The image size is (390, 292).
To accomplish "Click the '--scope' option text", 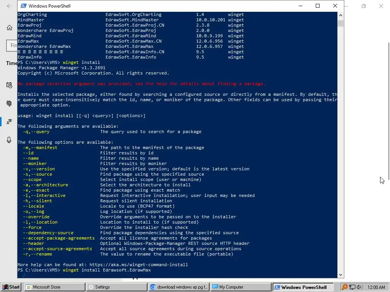I will point(32,179).
